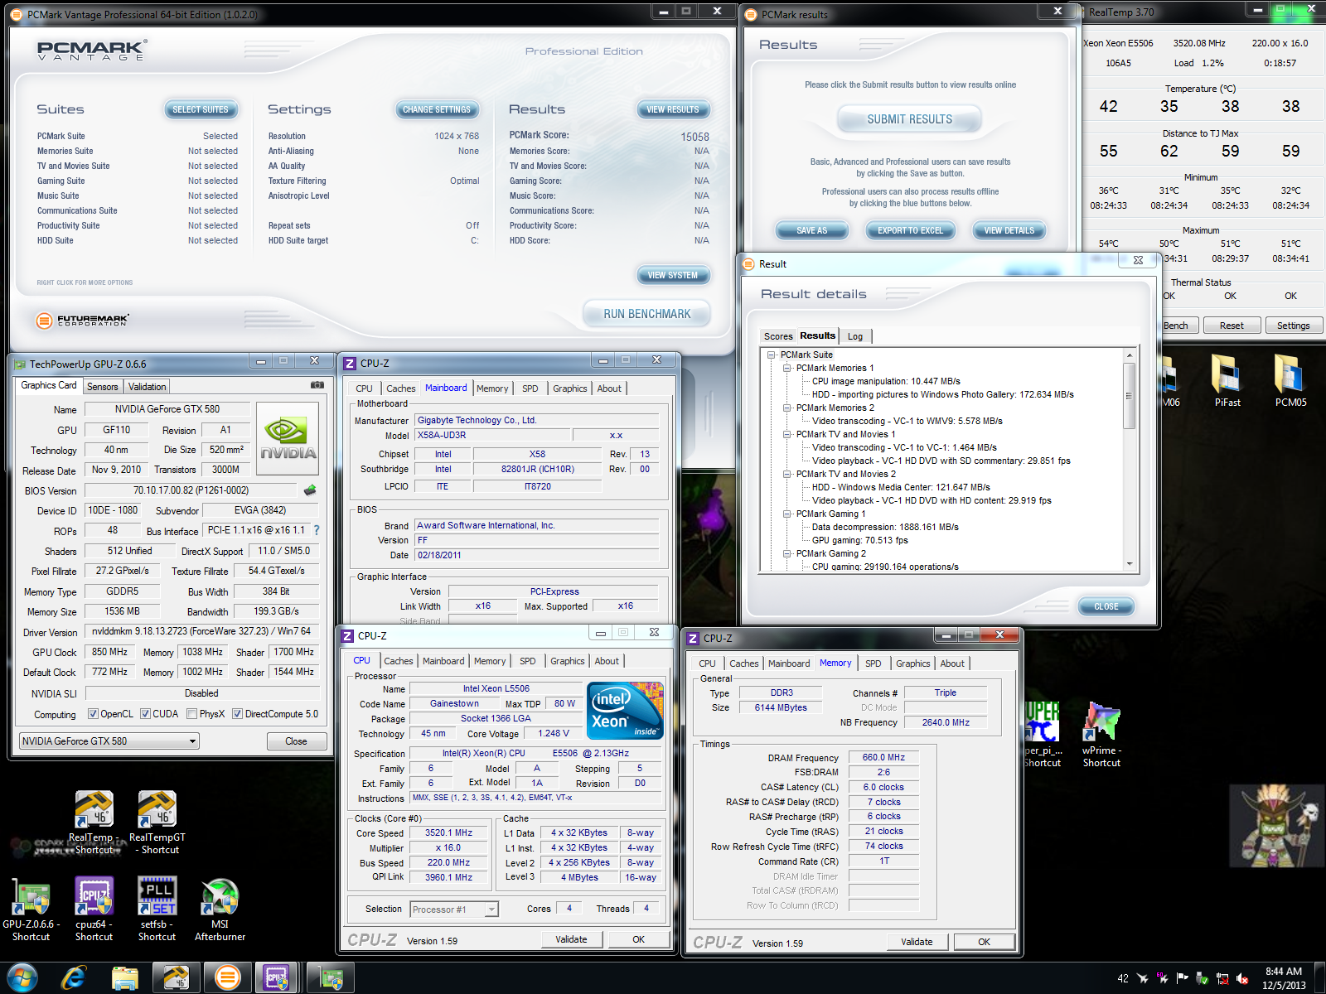The image size is (1326, 994).
Task: Switch to the GPU-Z Validation tab
Action: pos(148,387)
